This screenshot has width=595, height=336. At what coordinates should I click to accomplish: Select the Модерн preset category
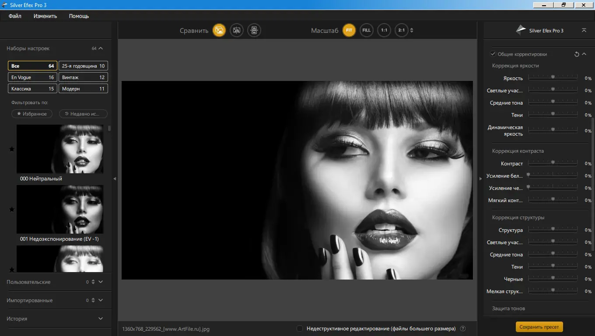pyautogui.click(x=83, y=89)
